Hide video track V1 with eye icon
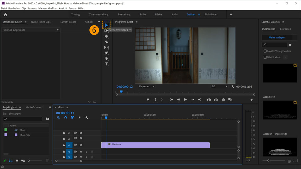The width and height of the screenshot is (301, 169). tap(81, 145)
